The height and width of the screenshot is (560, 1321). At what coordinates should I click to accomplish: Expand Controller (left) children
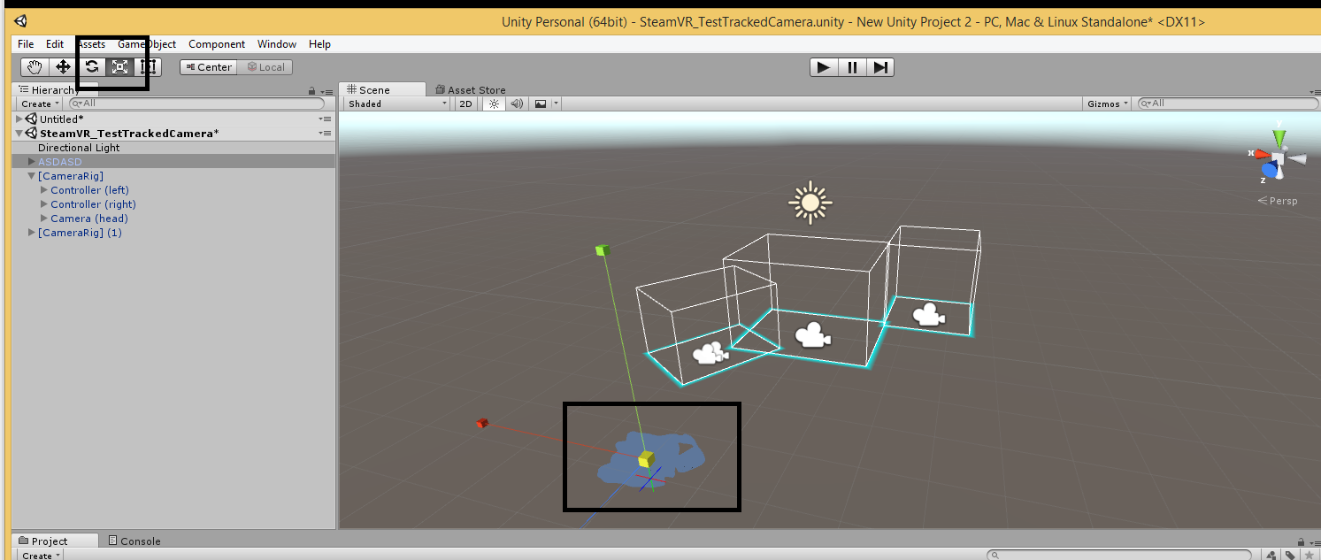click(x=44, y=190)
